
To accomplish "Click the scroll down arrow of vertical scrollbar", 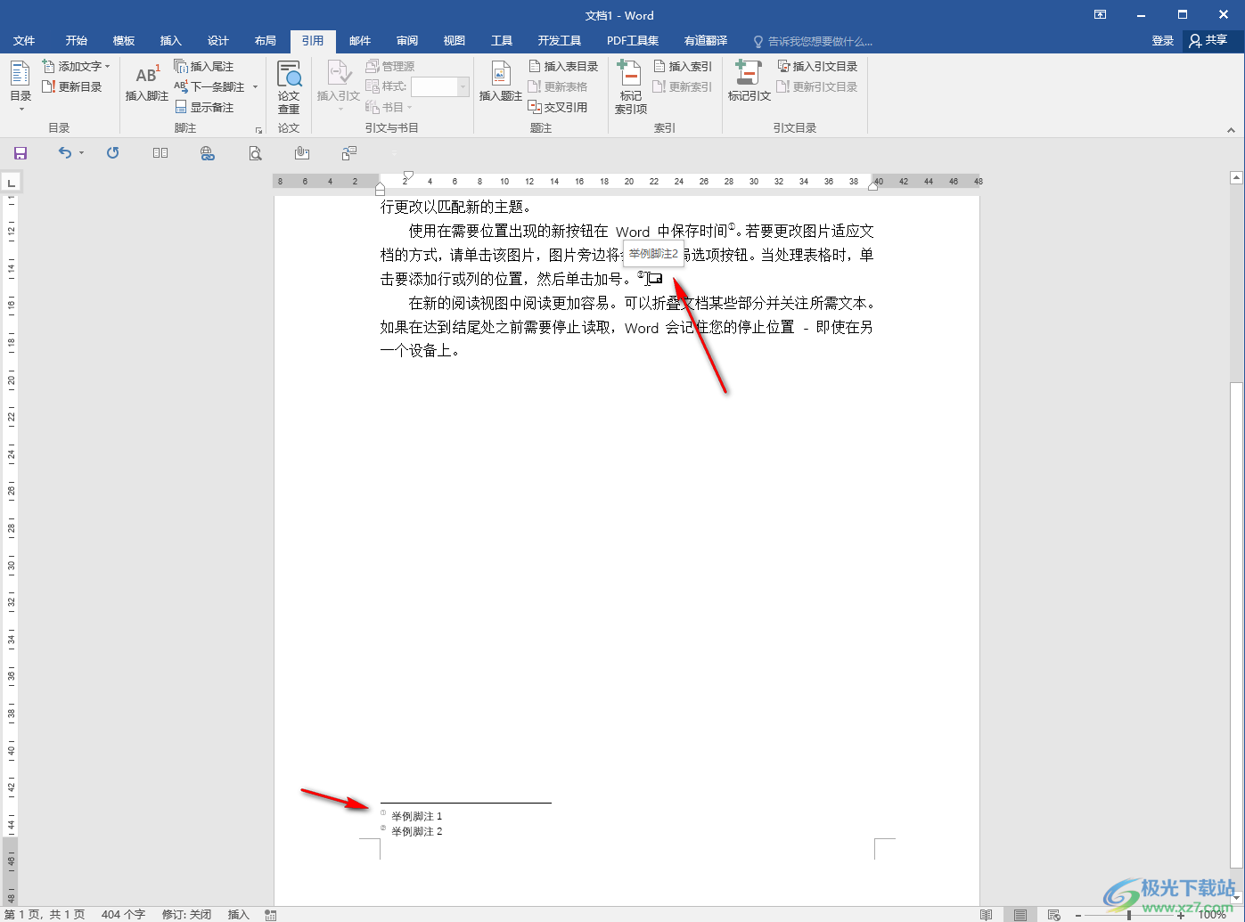I will pos(1236,899).
